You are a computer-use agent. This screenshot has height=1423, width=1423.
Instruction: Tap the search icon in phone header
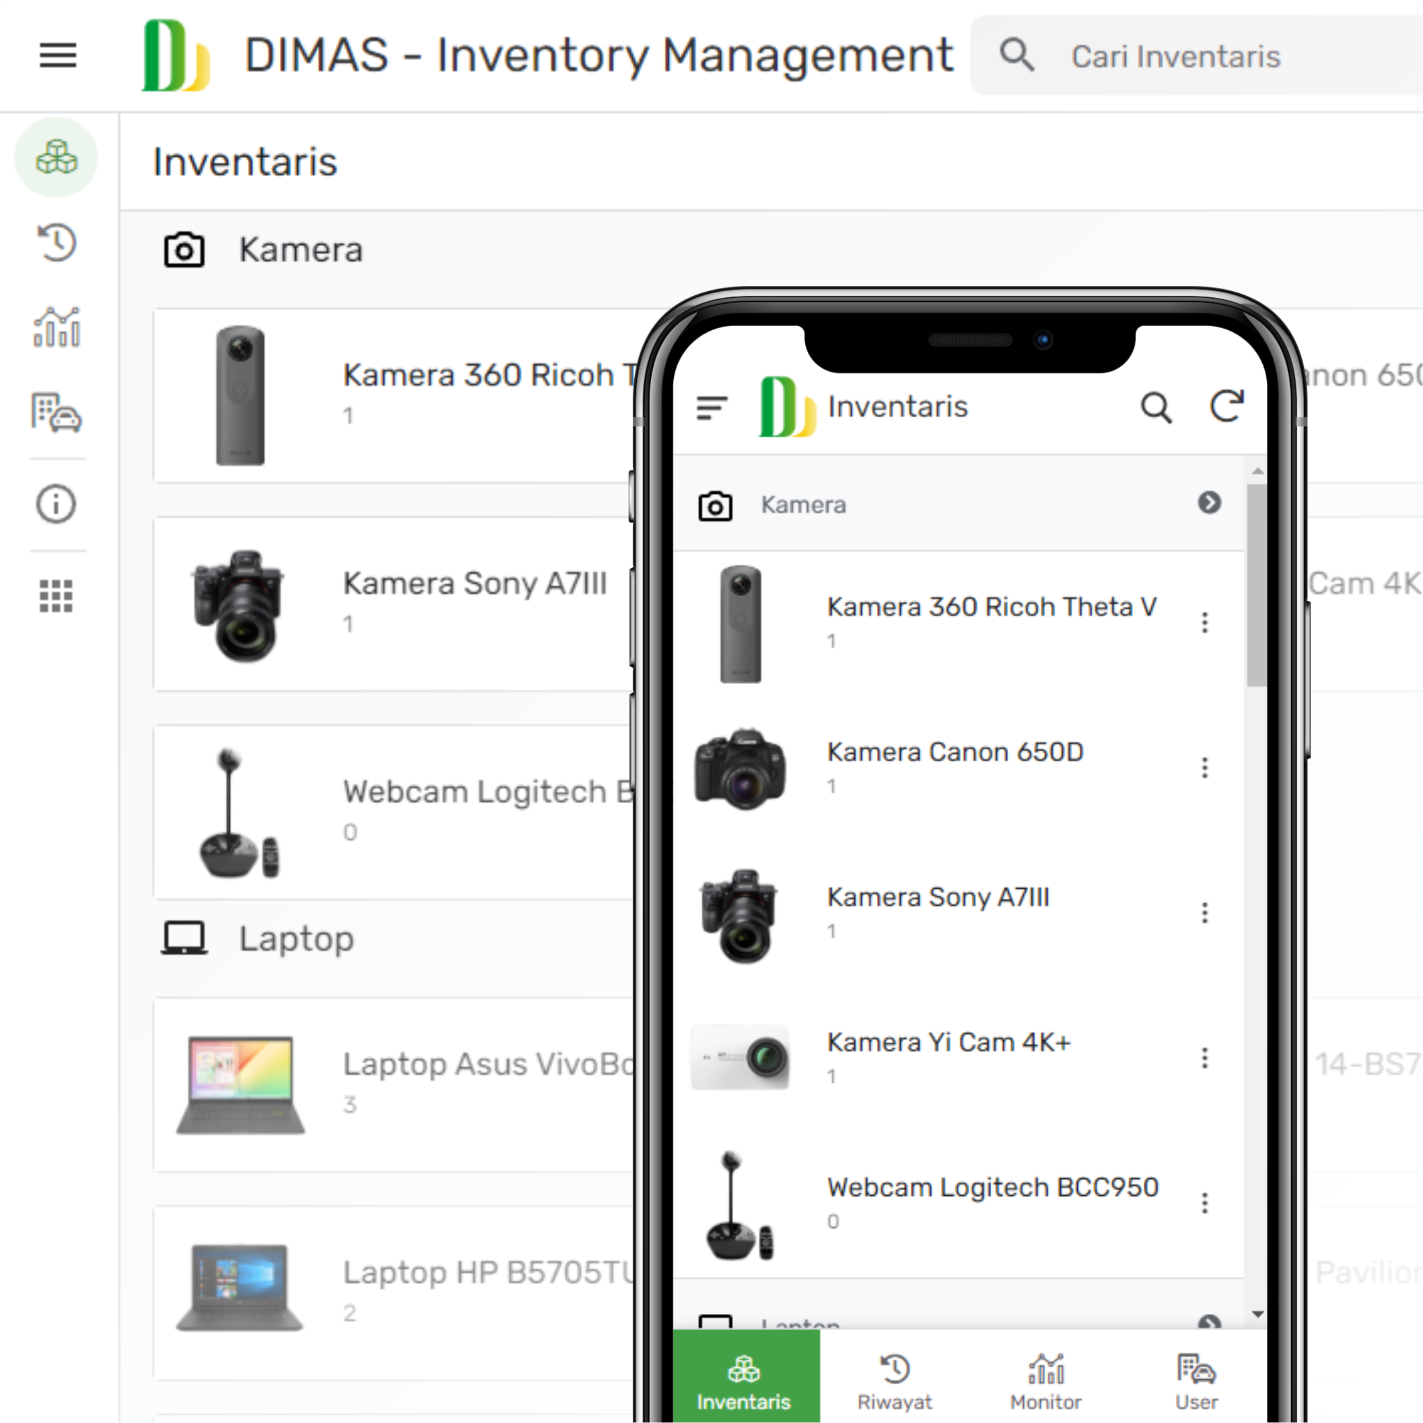coord(1156,406)
